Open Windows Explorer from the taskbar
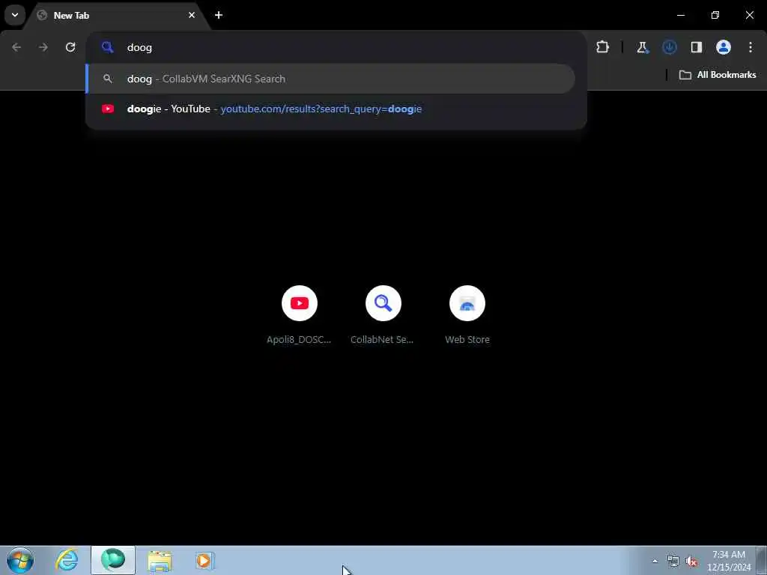 (x=160, y=561)
